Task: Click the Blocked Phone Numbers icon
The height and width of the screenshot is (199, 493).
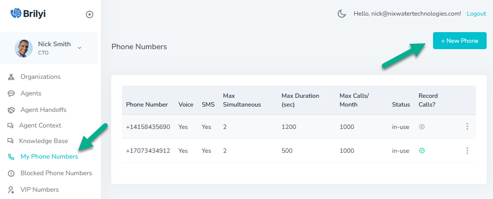Action: pos(11,173)
